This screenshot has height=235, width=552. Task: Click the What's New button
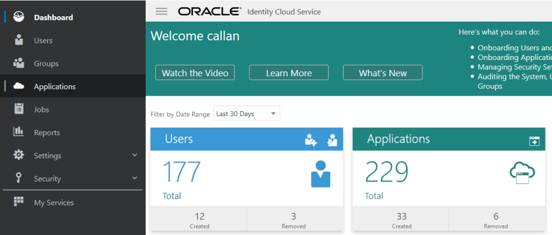383,73
